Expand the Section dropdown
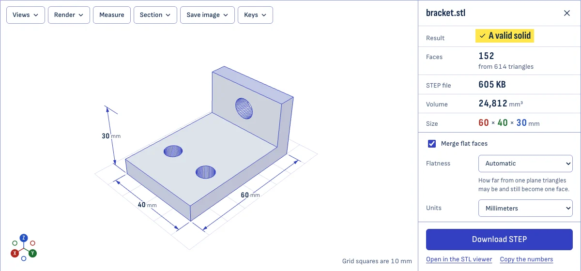The height and width of the screenshot is (271, 581). [155, 15]
